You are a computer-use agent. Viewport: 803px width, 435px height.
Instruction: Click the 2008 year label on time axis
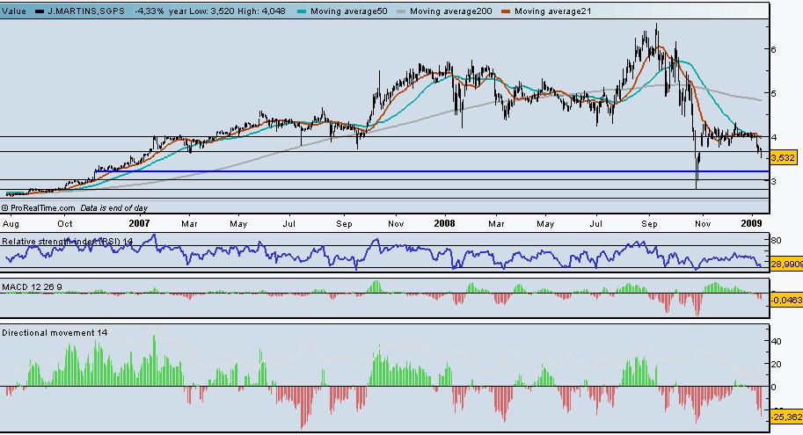(x=444, y=223)
